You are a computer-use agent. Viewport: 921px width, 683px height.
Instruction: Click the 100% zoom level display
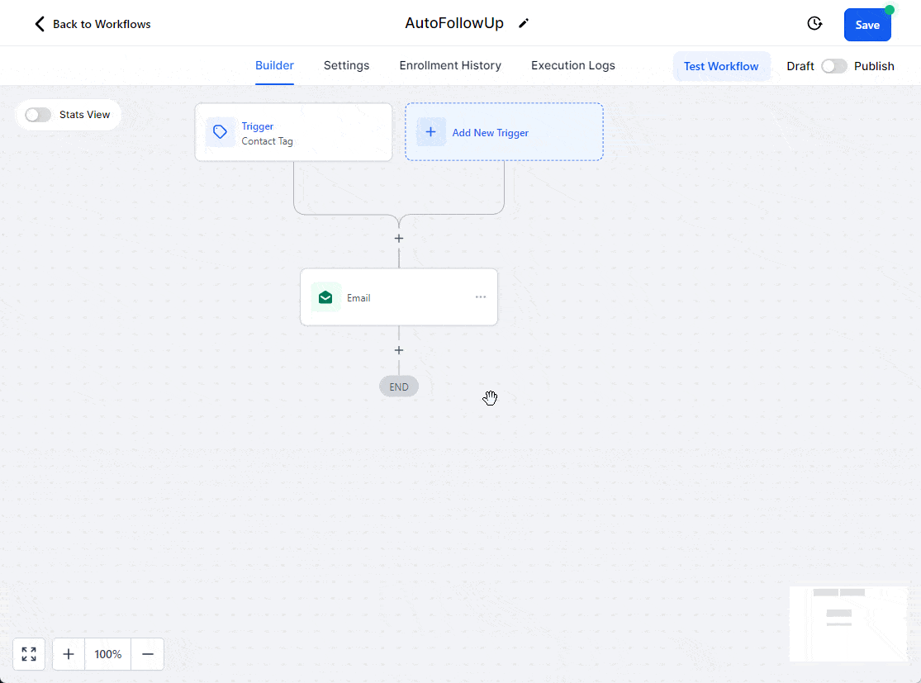(x=108, y=653)
